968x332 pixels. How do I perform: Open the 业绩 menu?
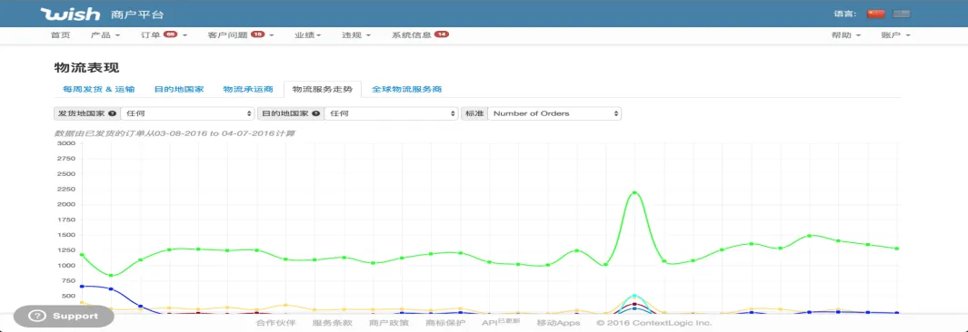tap(307, 35)
